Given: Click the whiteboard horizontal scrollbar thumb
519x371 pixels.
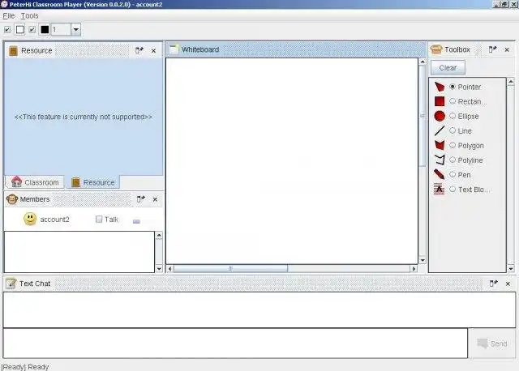Looking at the screenshot, I should pos(230,268).
